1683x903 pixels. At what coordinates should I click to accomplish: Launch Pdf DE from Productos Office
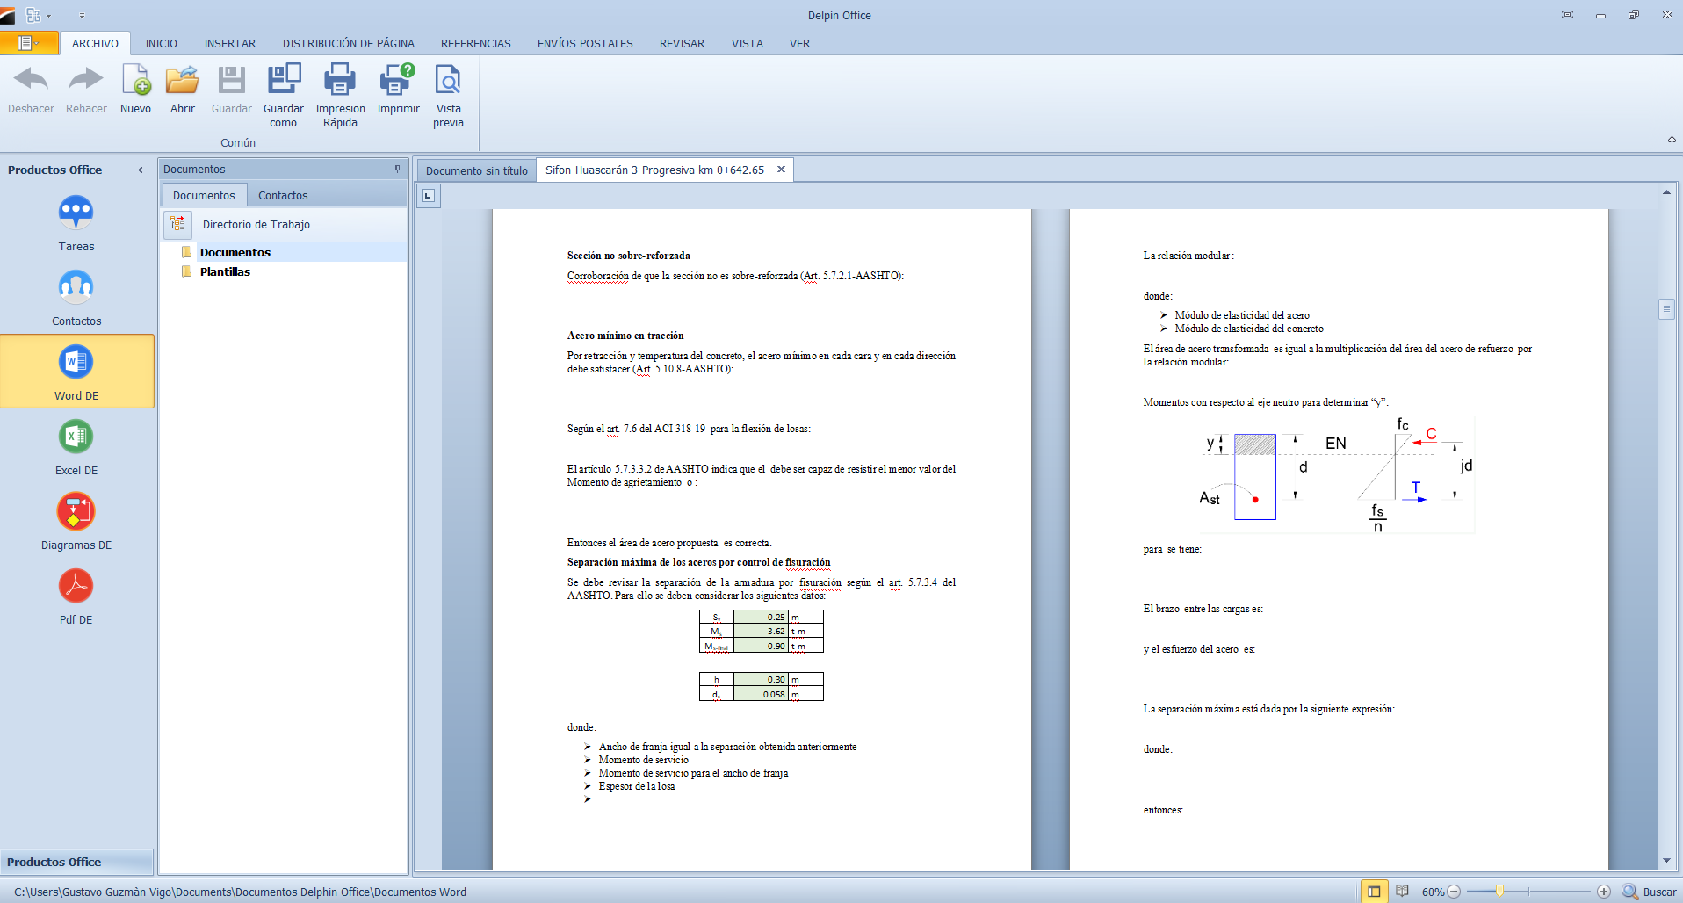[x=76, y=586]
